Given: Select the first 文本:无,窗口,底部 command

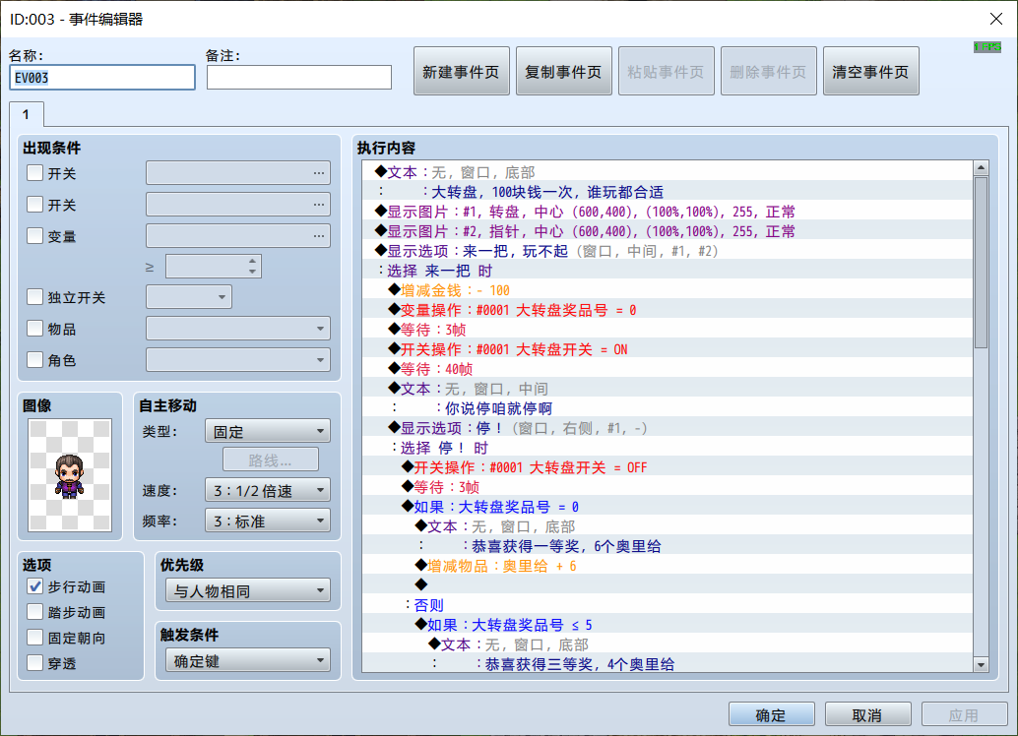Looking at the screenshot, I should tap(668, 172).
